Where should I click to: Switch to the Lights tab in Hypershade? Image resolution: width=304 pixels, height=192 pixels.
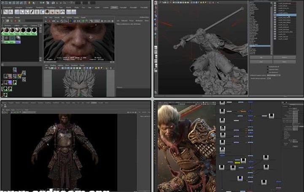[25, 26]
